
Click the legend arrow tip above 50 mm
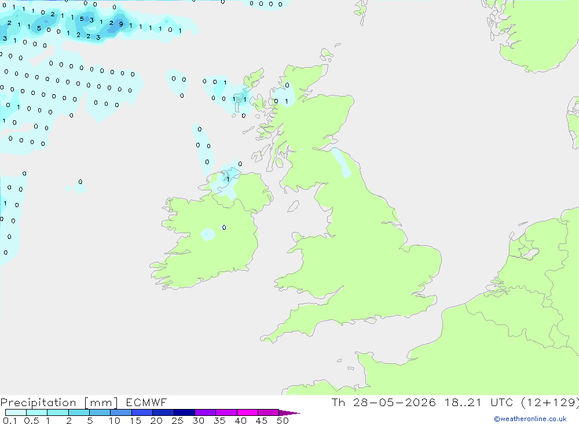(x=289, y=412)
